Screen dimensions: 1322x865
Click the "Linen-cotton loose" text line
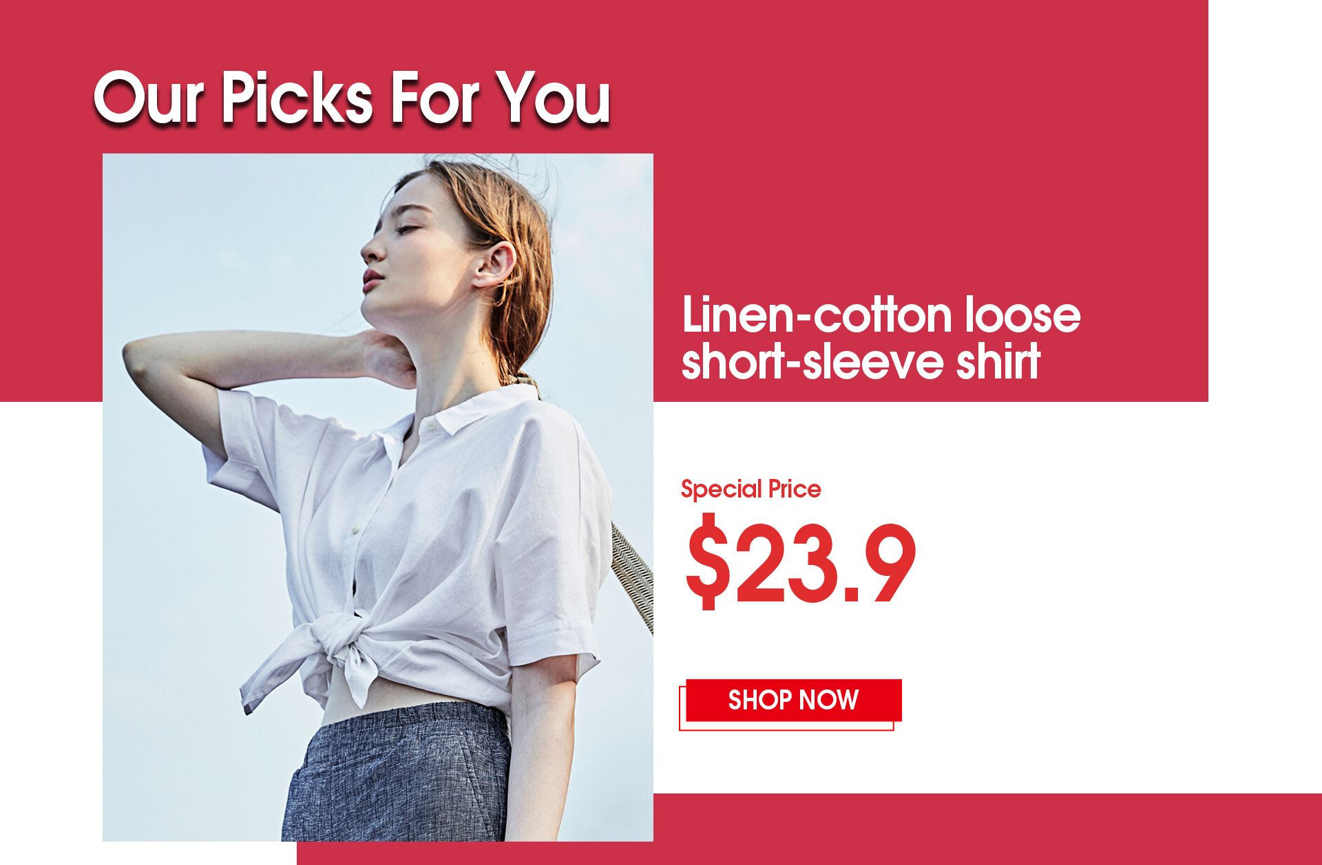tap(881, 314)
